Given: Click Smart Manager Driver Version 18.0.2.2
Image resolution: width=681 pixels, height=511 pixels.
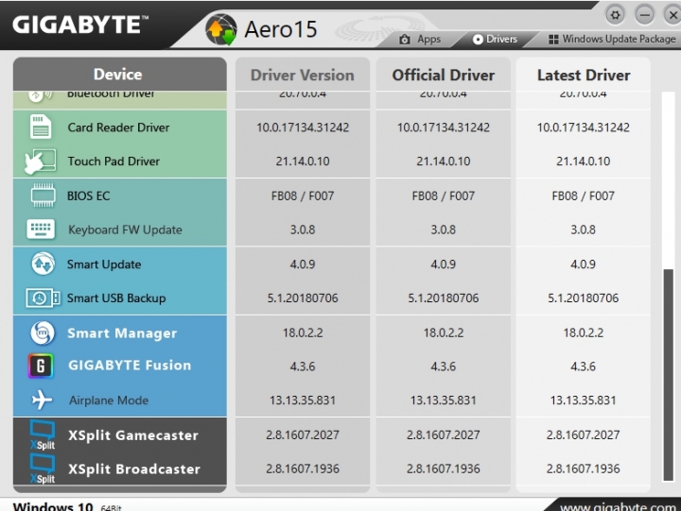Looking at the screenshot, I should [x=303, y=332].
